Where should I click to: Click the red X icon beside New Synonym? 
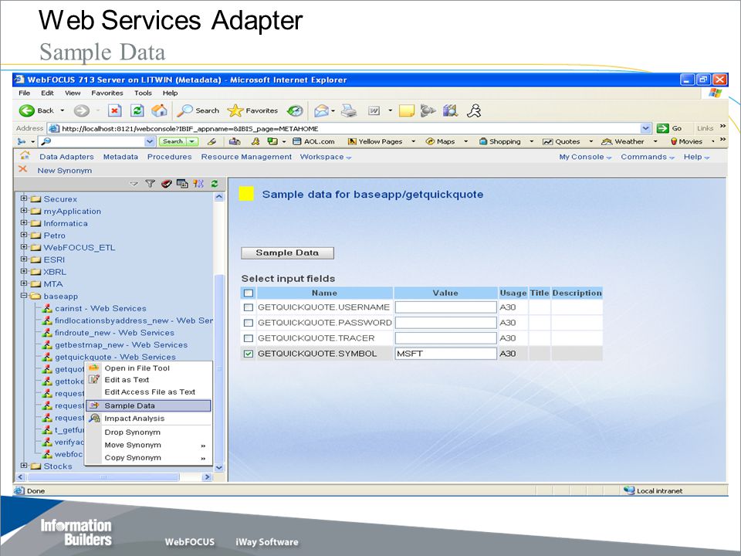click(x=22, y=169)
